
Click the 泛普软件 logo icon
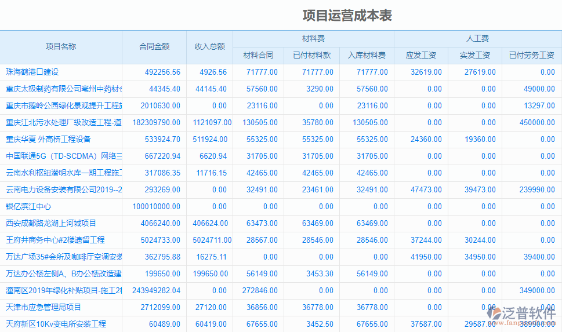[x=496, y=313]
